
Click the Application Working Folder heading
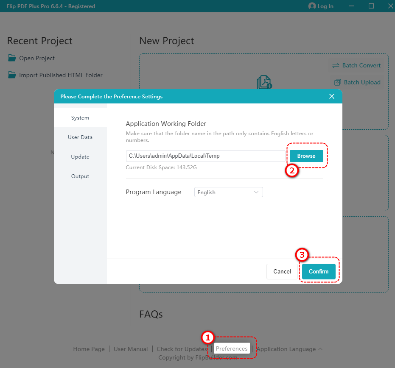click(166, 124)
